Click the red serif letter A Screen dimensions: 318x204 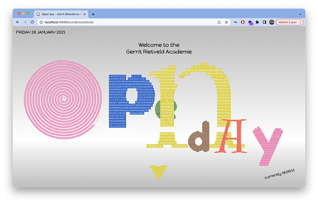point(231,136)
